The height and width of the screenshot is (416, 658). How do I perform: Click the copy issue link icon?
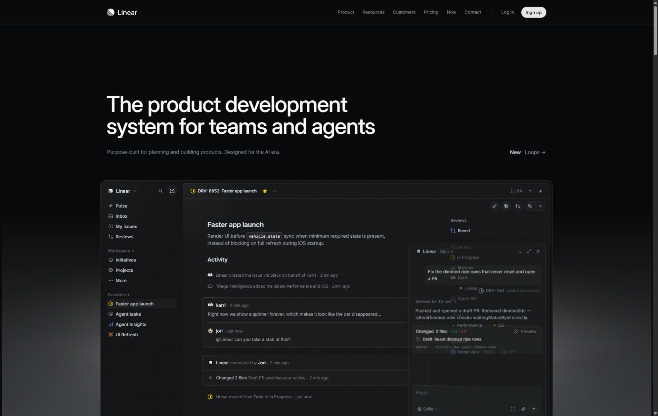[495, 206]
